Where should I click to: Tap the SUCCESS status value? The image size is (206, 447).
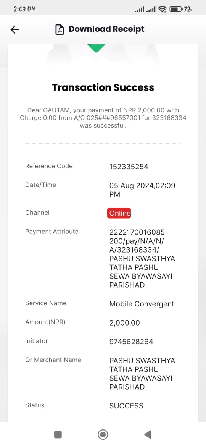(x=126, y=406)
